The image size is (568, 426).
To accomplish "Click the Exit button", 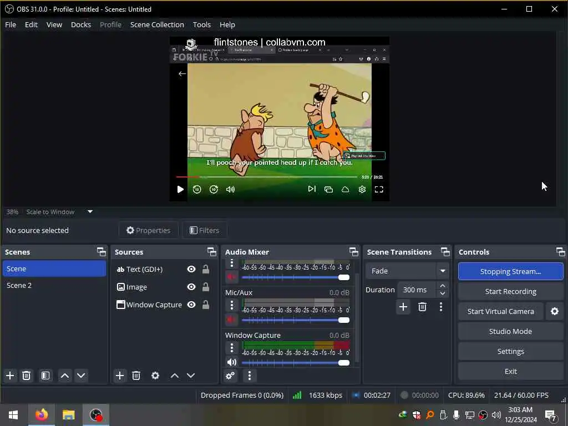I will (510, 371).
